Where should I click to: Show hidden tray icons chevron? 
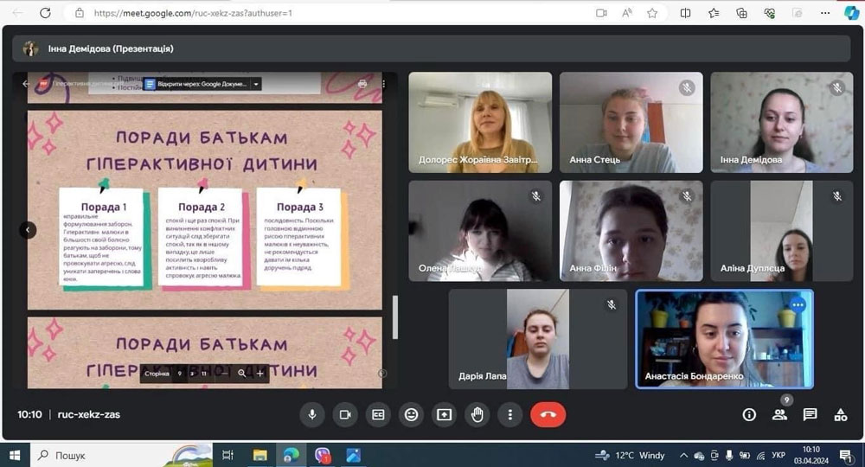[x=683, y=456]
